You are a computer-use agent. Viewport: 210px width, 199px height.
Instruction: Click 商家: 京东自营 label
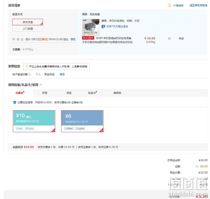click(x=91, y=14)
